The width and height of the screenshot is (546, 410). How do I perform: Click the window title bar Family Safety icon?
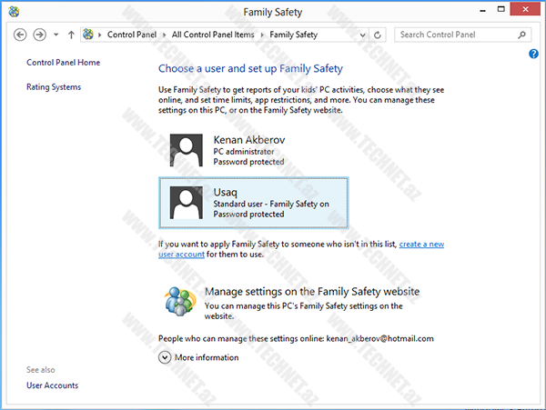pos(14,12)
